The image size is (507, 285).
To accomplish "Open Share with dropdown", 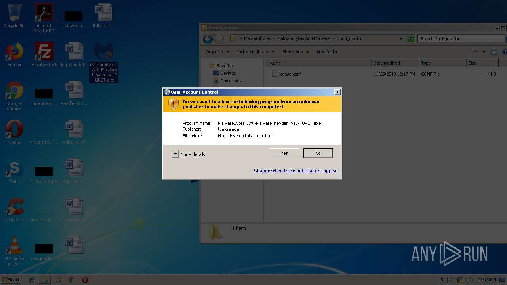I will pyautogui.click(x=295, y=52).
